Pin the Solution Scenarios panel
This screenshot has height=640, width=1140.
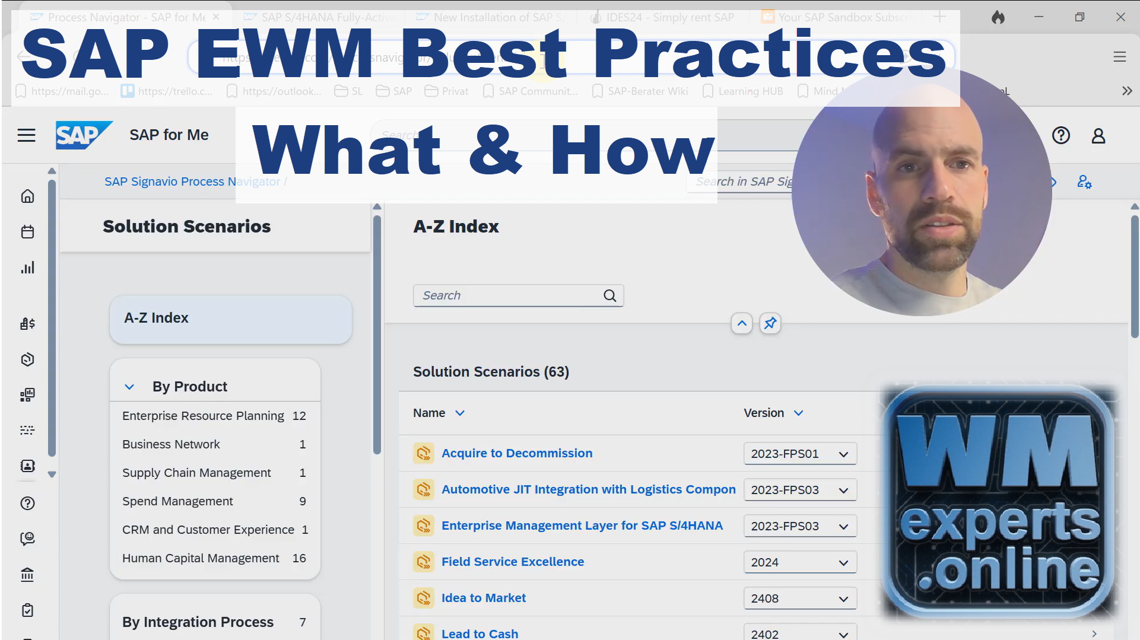pyautogui.click(x=770, y=323)
